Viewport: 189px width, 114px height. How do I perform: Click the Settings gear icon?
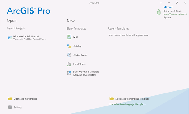pos(10,107)
